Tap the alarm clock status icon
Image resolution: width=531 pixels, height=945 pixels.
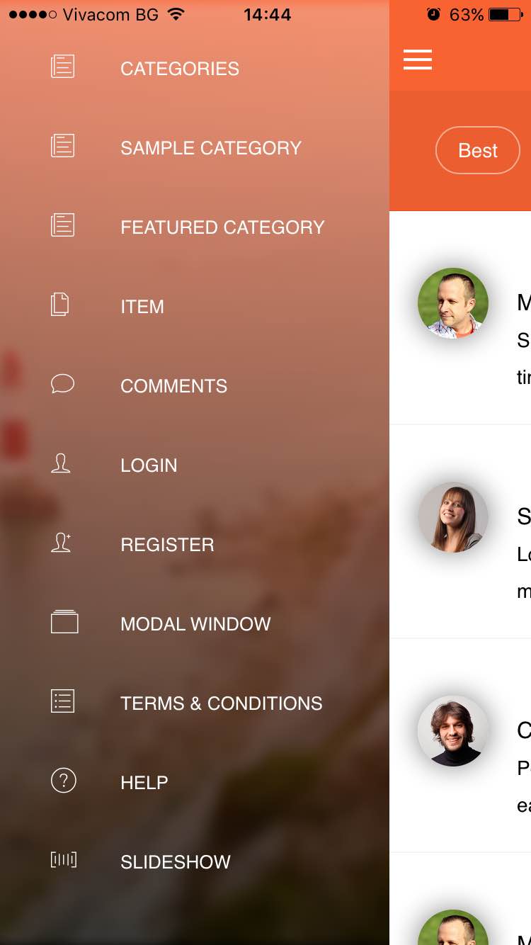434,14
